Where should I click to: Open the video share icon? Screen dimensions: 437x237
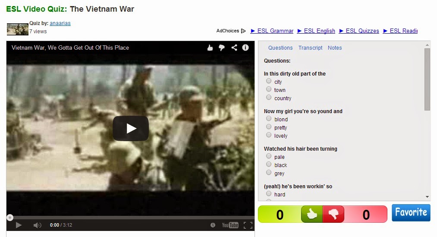234,47
